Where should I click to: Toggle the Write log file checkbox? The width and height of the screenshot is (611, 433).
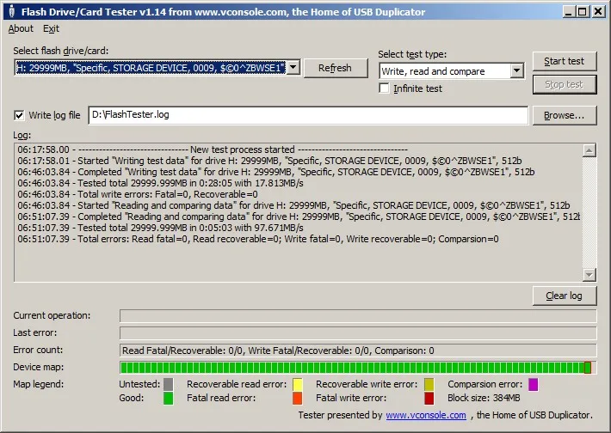(x=19, y=115)
